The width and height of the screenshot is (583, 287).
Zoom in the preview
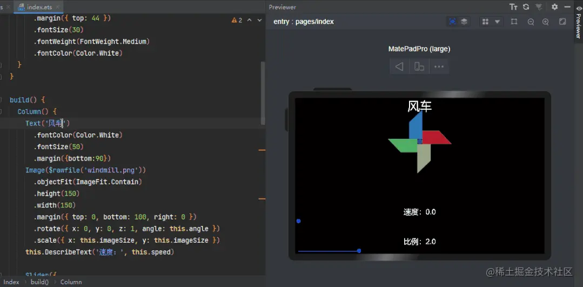545,22
